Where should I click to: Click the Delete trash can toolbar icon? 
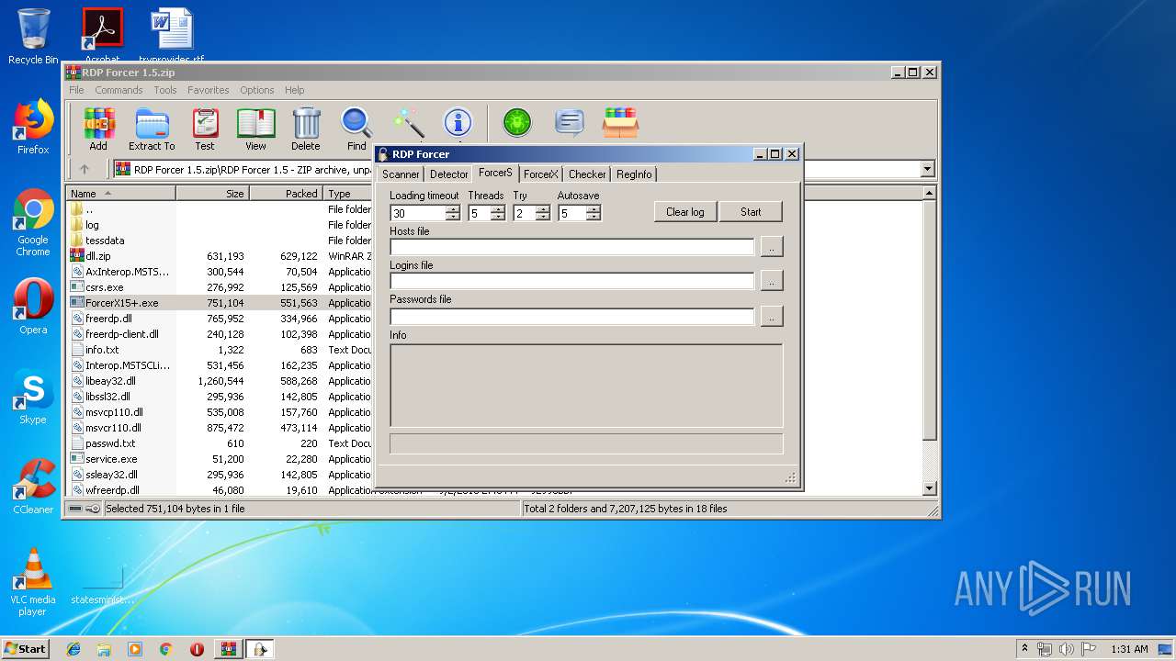(x=306, y=129)
